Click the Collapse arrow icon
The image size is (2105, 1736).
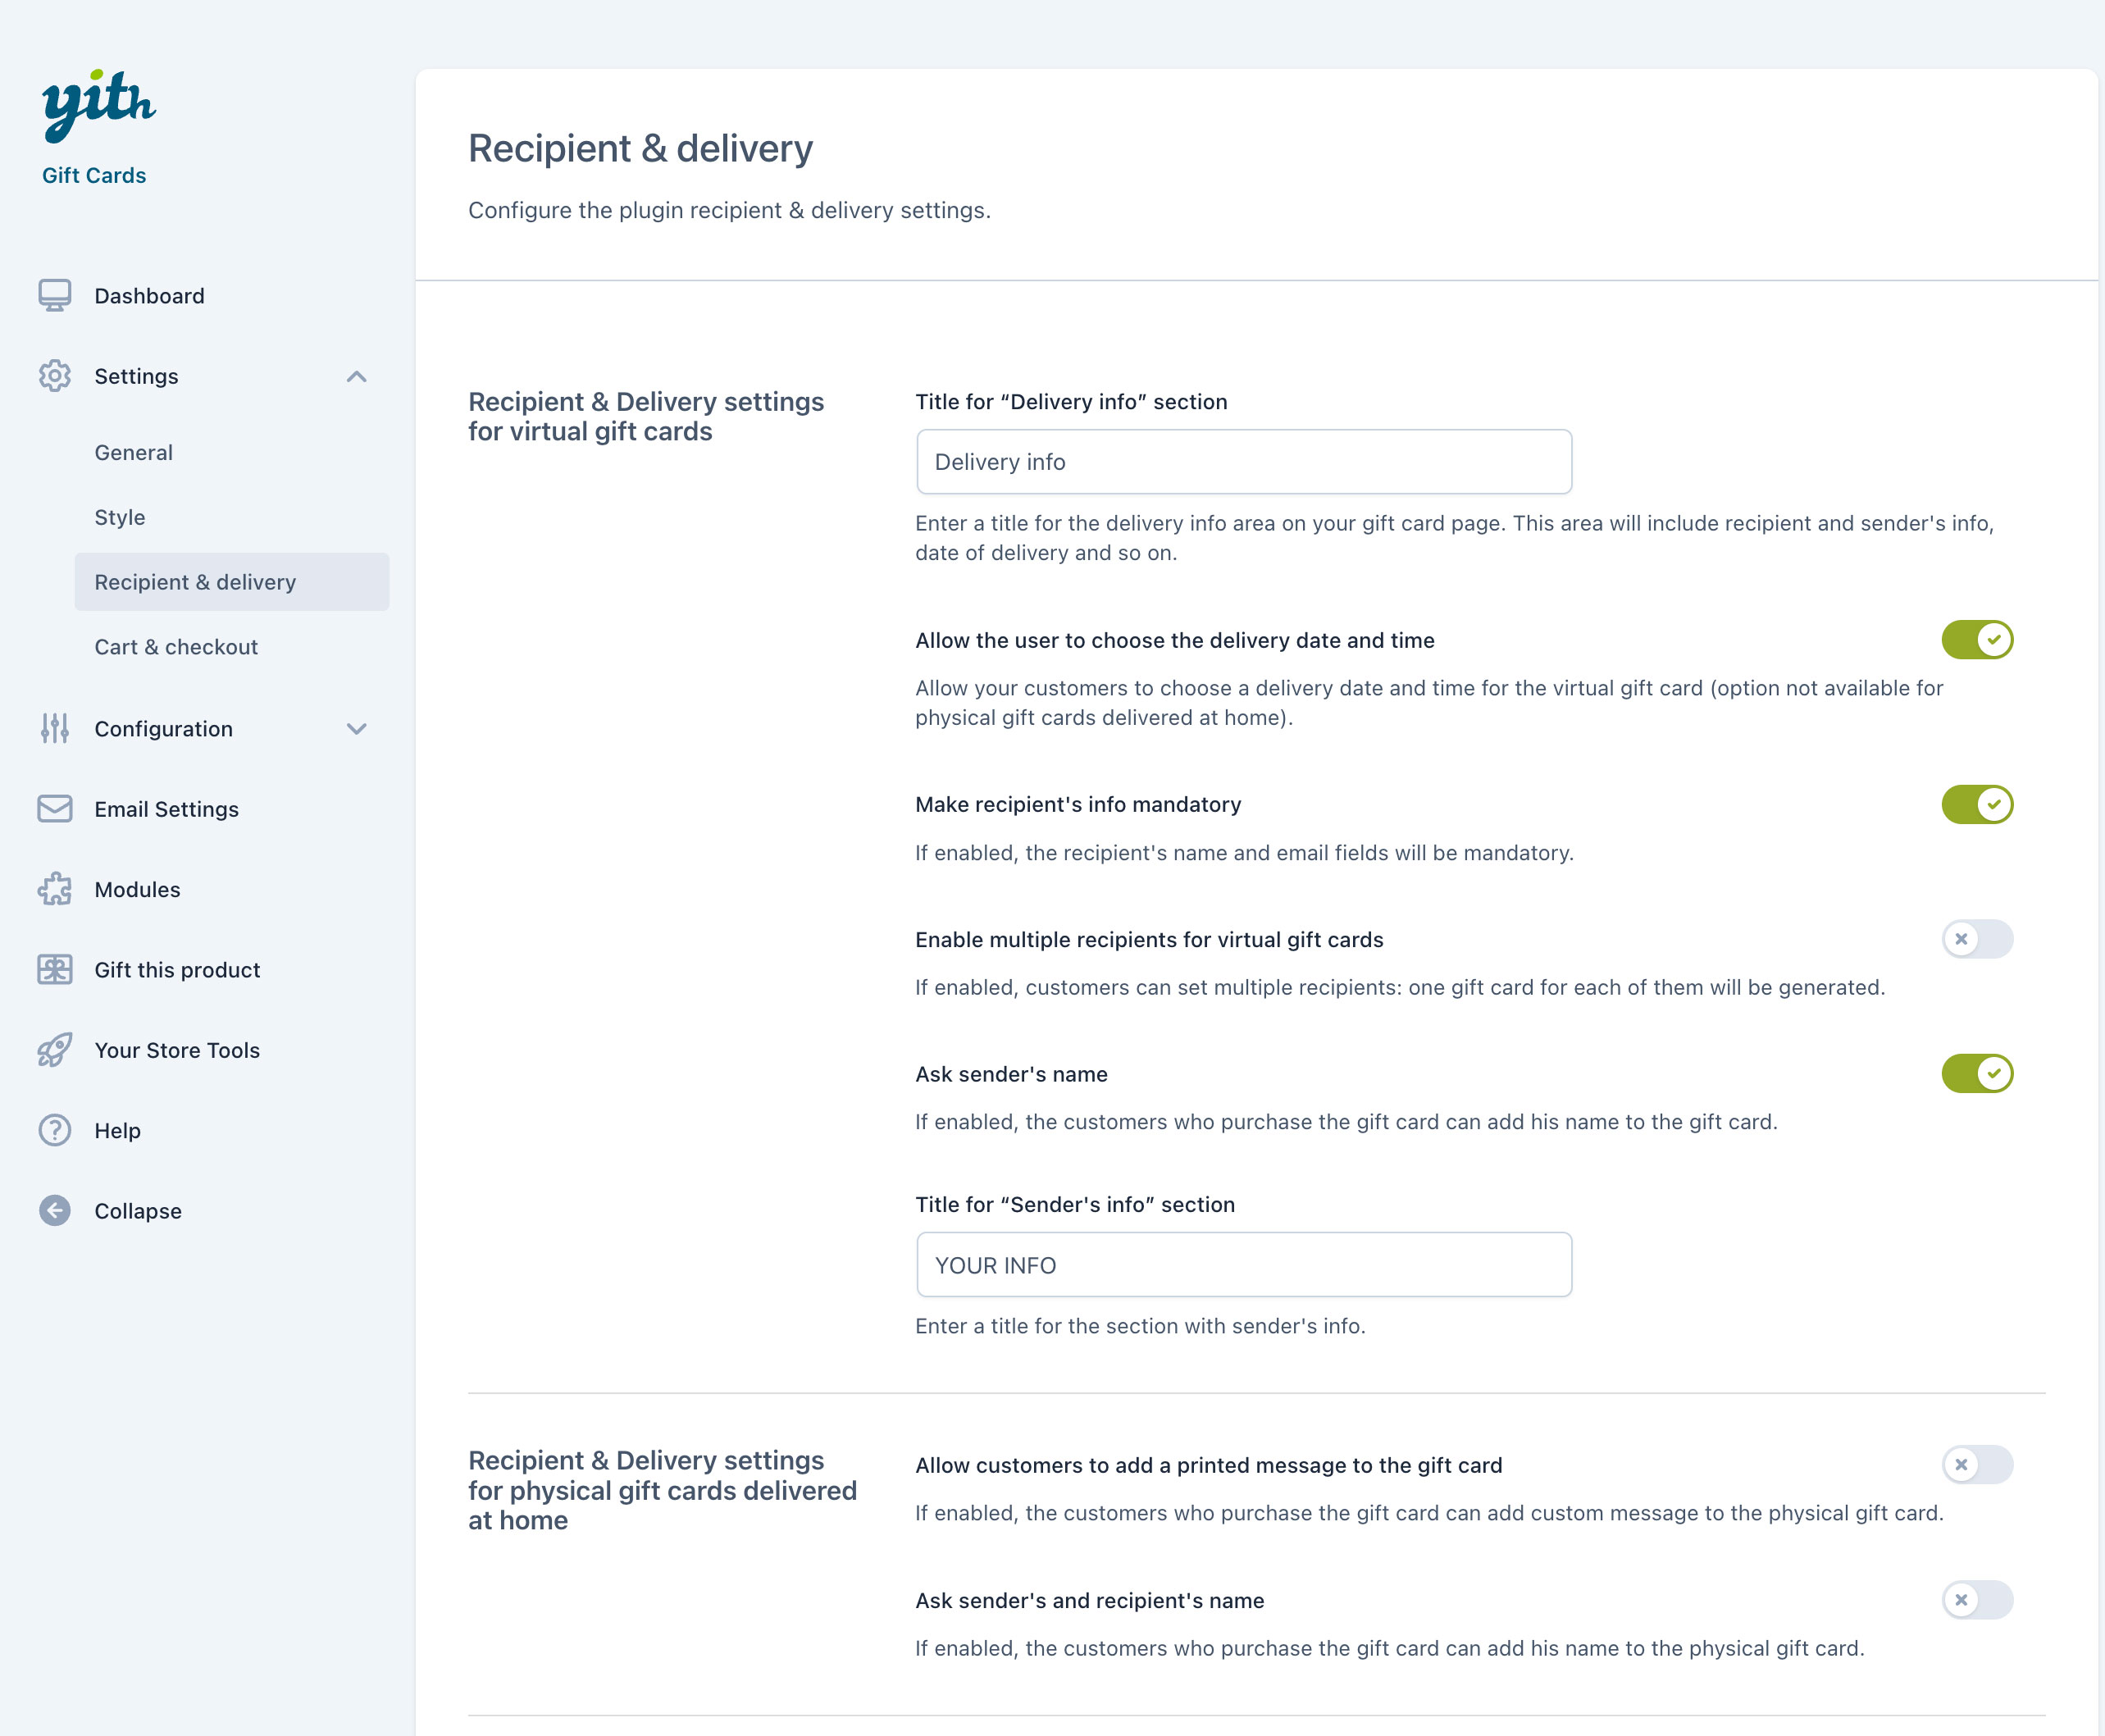[55, 1211]
